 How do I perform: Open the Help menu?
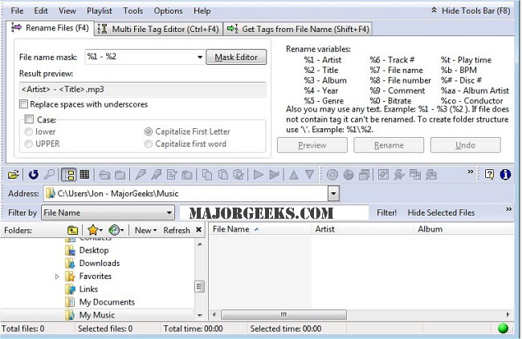click(x=202, y=11)
